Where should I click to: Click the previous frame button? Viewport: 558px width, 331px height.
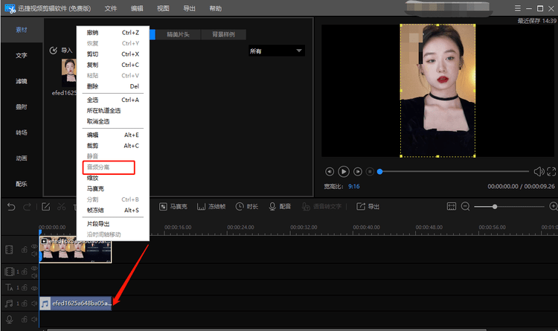[330, 171]
